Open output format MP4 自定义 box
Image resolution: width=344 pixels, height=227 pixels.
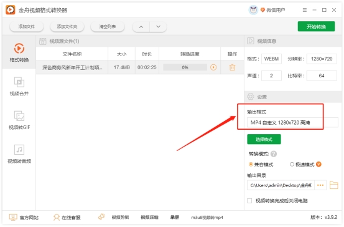tap(292, 122)
